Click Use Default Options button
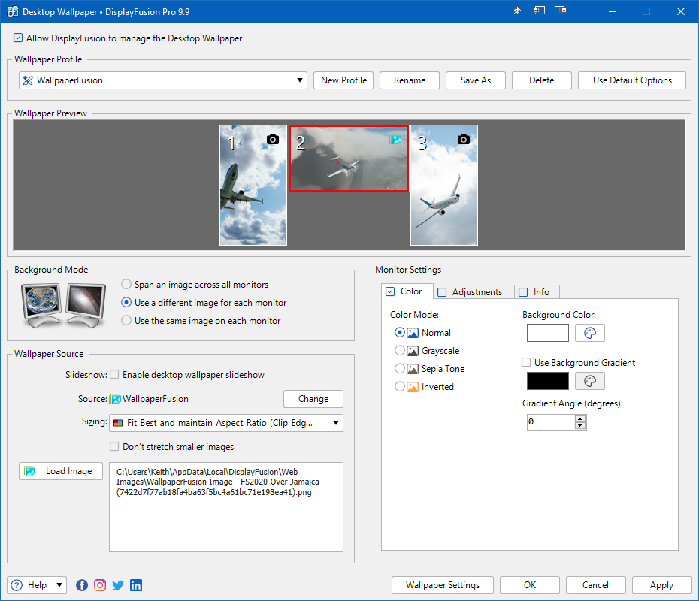The height and width of the screenshot is (601, 699). [632, 80]
